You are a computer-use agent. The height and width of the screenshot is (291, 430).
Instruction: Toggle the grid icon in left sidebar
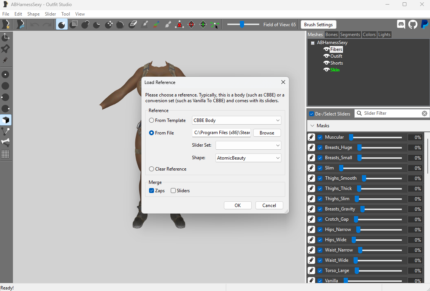click(x=5, y=154)
